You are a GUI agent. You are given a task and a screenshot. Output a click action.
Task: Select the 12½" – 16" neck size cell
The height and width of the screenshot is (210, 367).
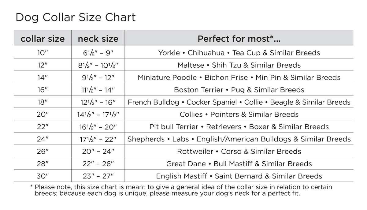(x=98, y=102)
